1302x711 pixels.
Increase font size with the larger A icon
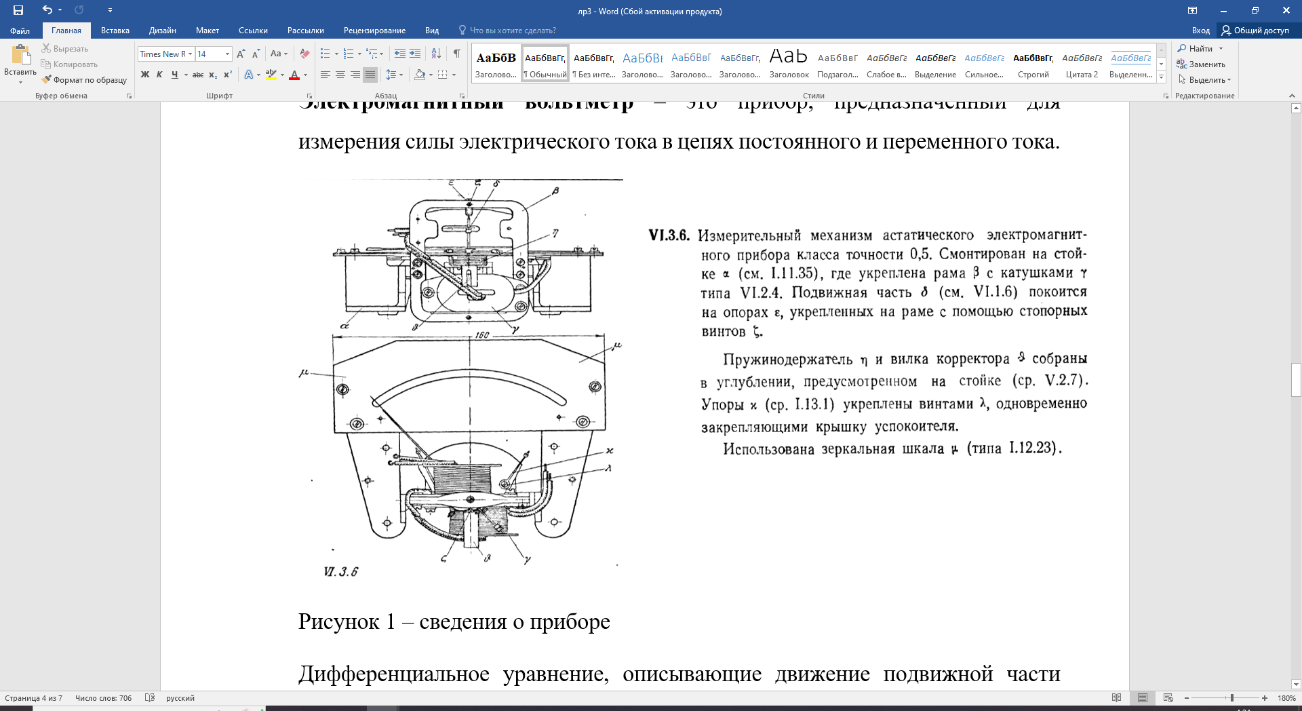[241, 54]
